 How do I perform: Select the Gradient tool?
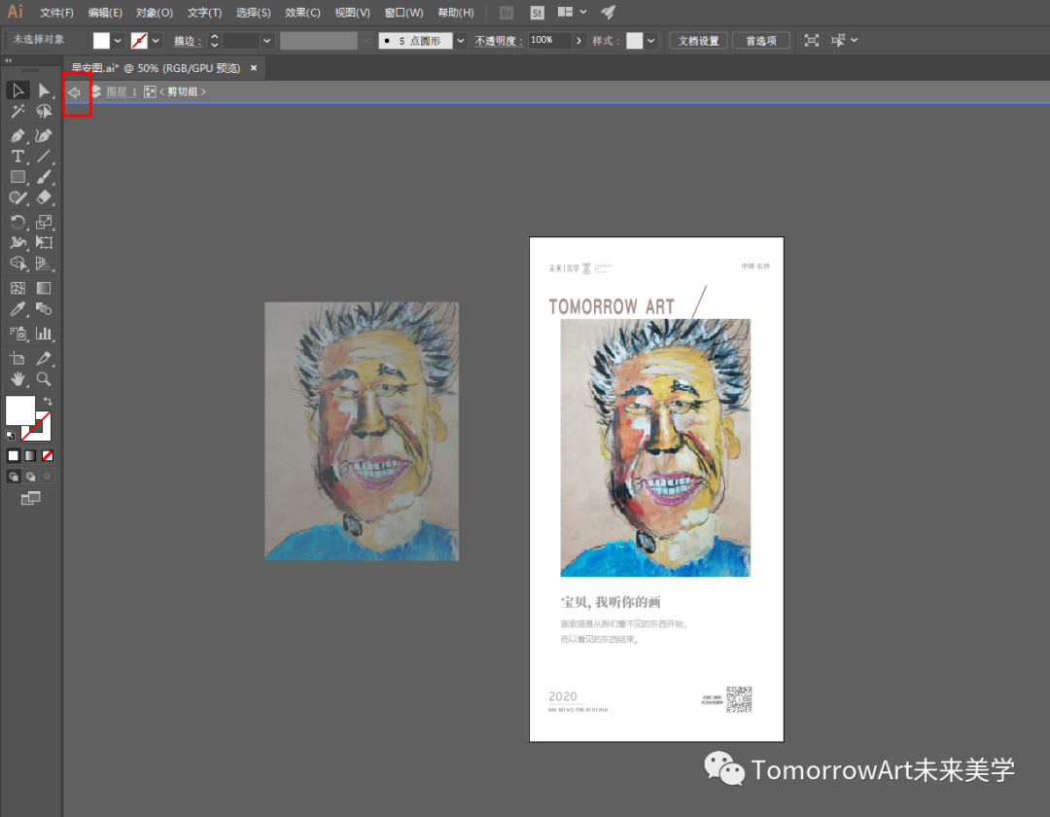click(x=44, y=288)
